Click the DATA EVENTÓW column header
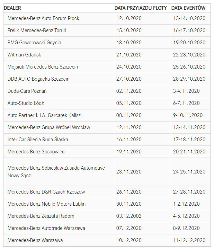Image resolution: width=215 pixels, height=250 pixels. pyautogui.click(x=188, y=8)
